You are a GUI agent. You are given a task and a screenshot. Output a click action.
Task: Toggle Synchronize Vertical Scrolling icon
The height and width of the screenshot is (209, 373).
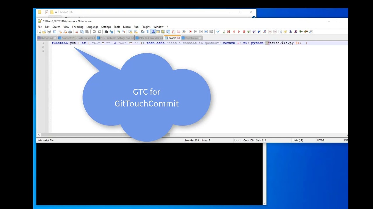click(x=130, y=32)
